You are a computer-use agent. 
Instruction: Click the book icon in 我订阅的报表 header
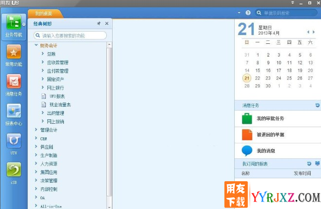(x=317, y=163)
